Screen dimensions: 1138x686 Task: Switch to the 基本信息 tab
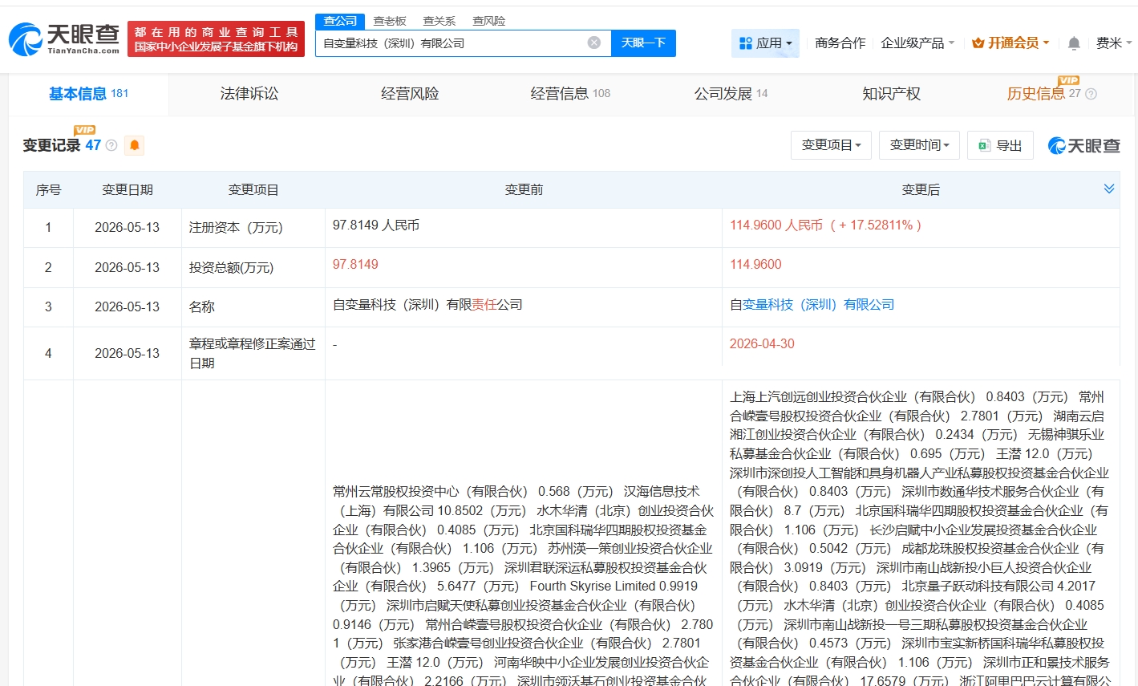(88, 94)
